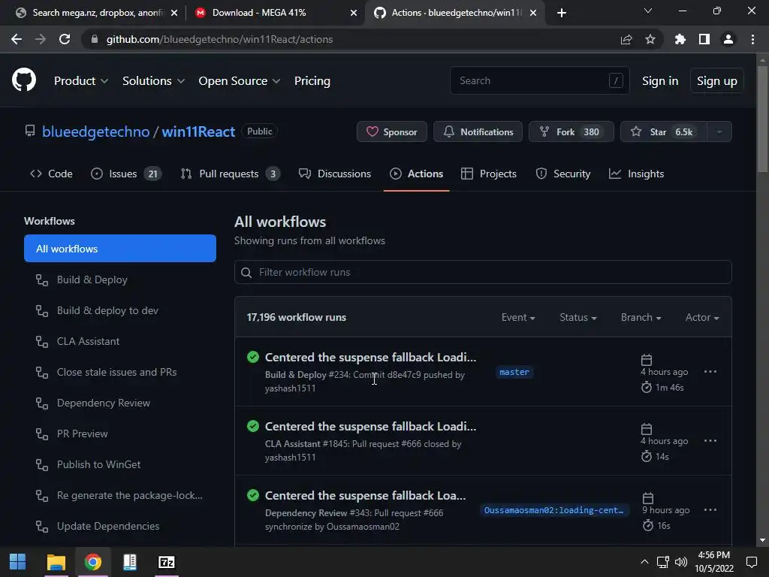Open the win11React repository link
The height and width of the screenshot is (577, 769).
point(198,131)
